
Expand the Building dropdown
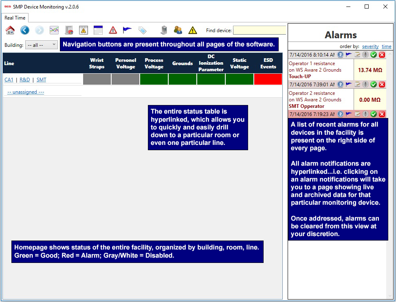point(42,45)
